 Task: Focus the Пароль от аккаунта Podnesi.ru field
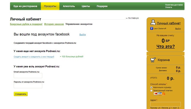(x=28, y=86)
